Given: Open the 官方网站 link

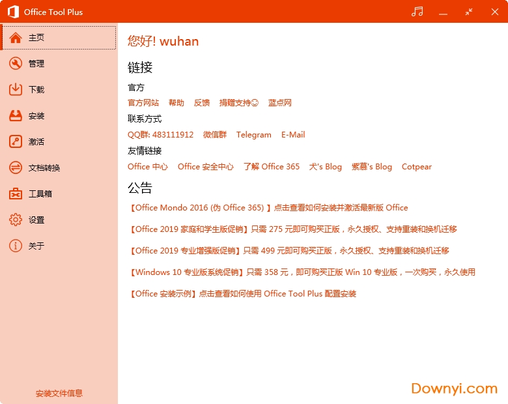Looking at the screenshot, I should (x=143, y=103).
